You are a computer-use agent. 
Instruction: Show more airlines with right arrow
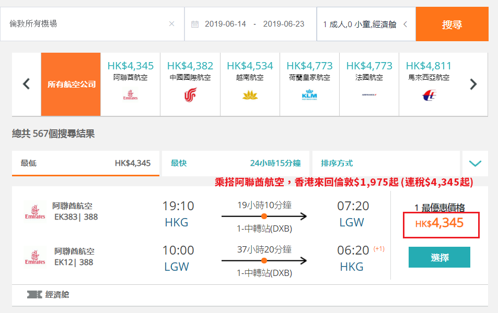point(473,84)
